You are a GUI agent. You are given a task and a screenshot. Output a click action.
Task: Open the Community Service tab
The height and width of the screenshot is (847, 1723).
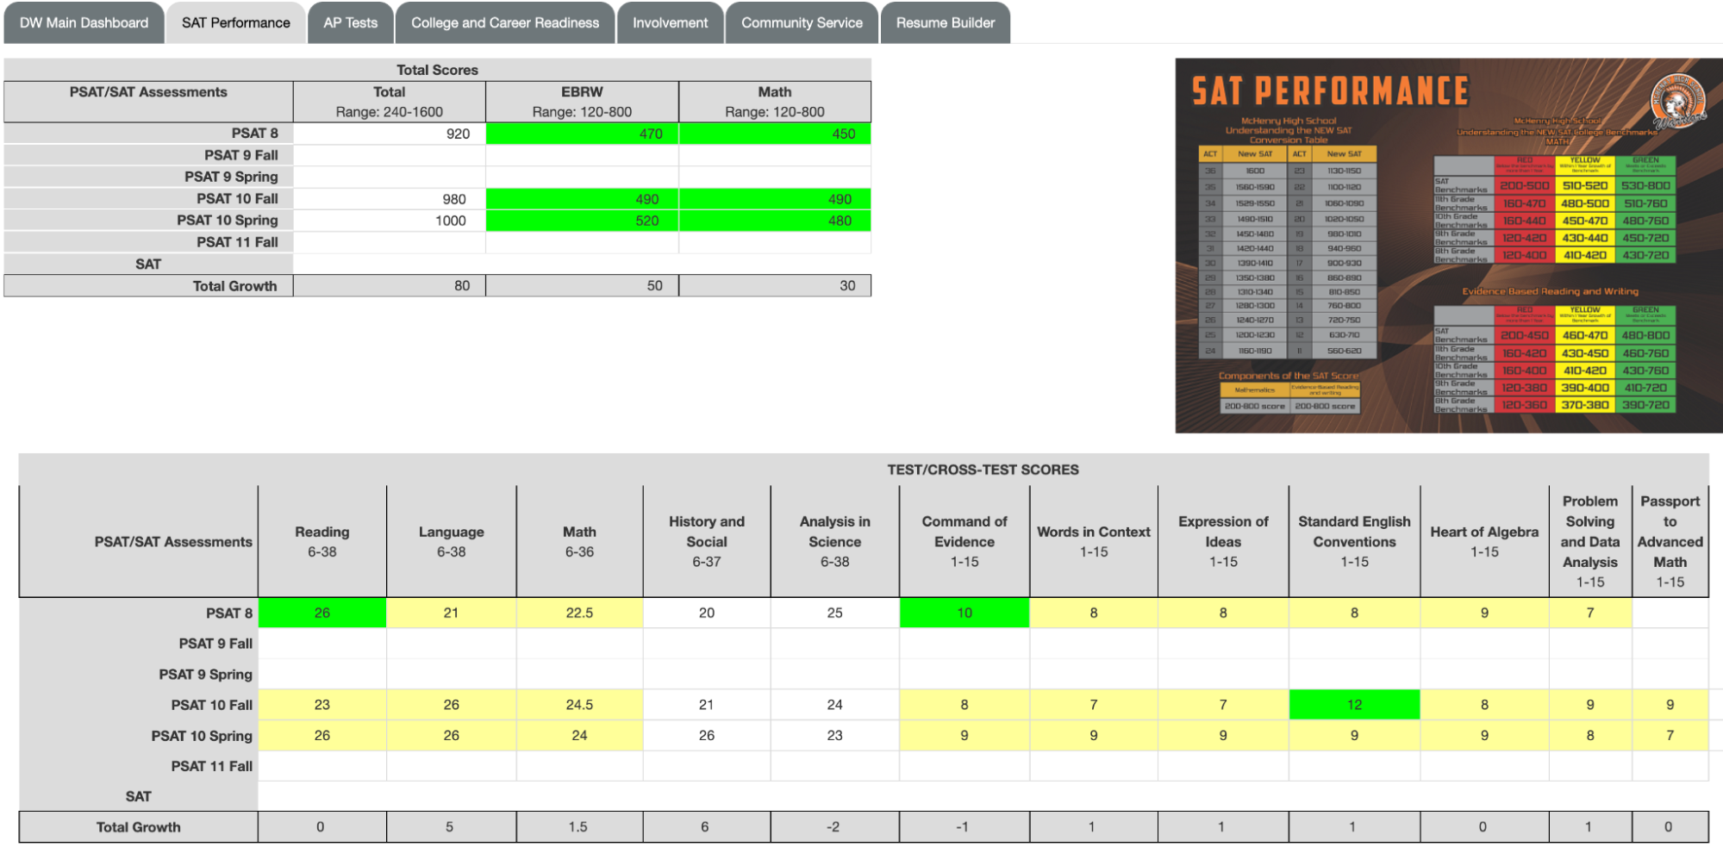pos(802,22)
